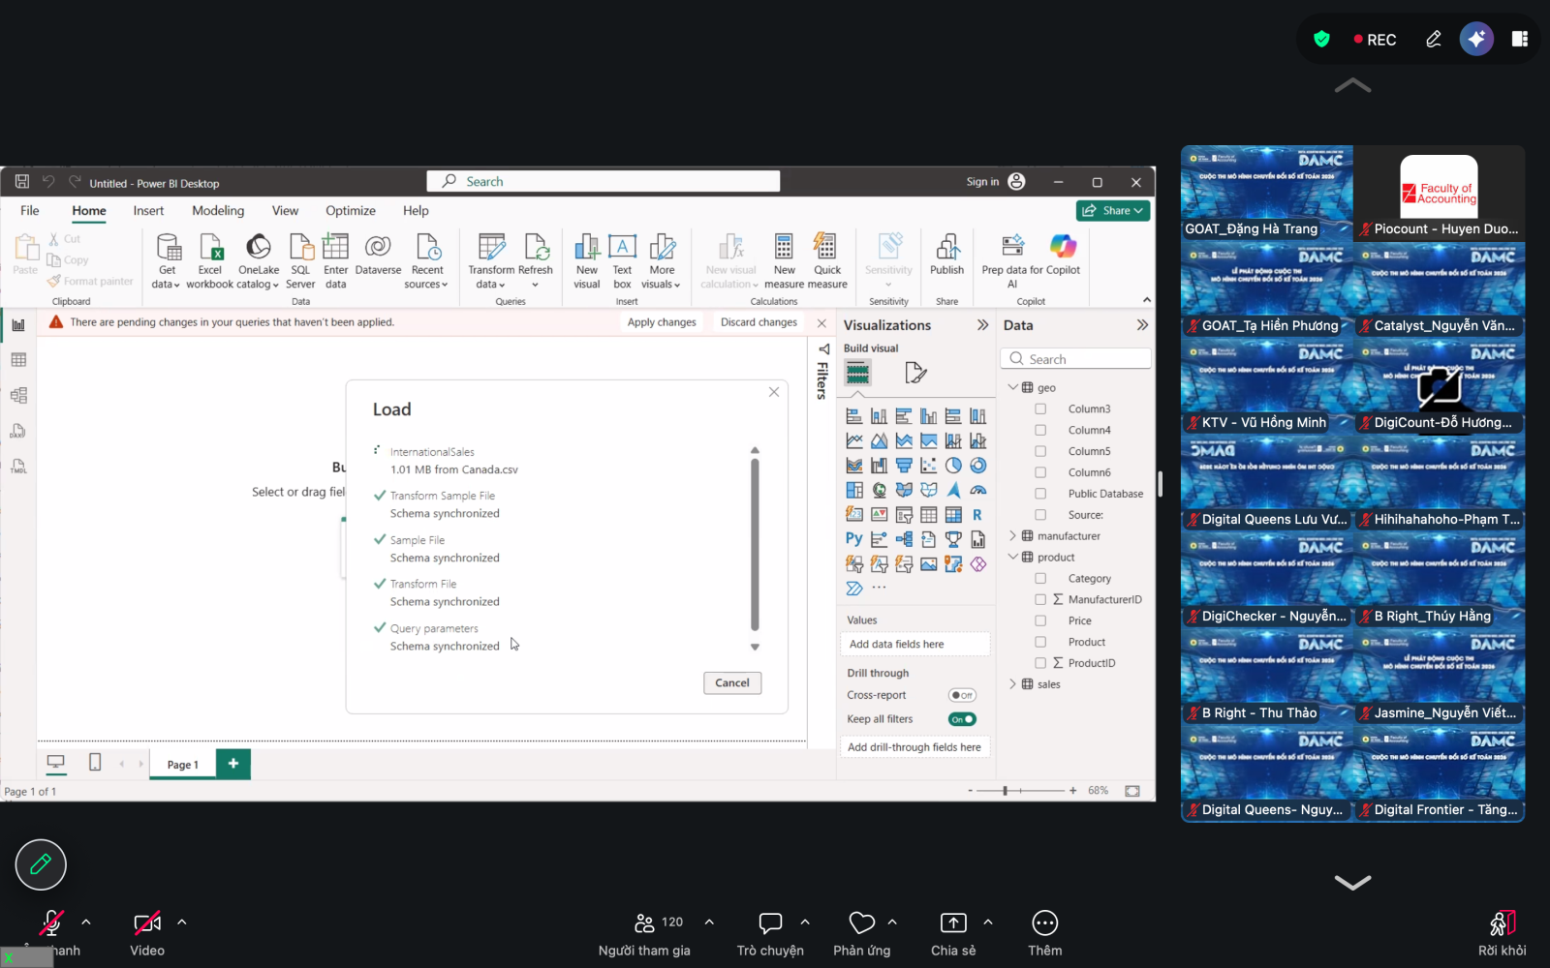This screenshot has width=1550, height=968.
Task: Insert a Text box
Action: 622,259
